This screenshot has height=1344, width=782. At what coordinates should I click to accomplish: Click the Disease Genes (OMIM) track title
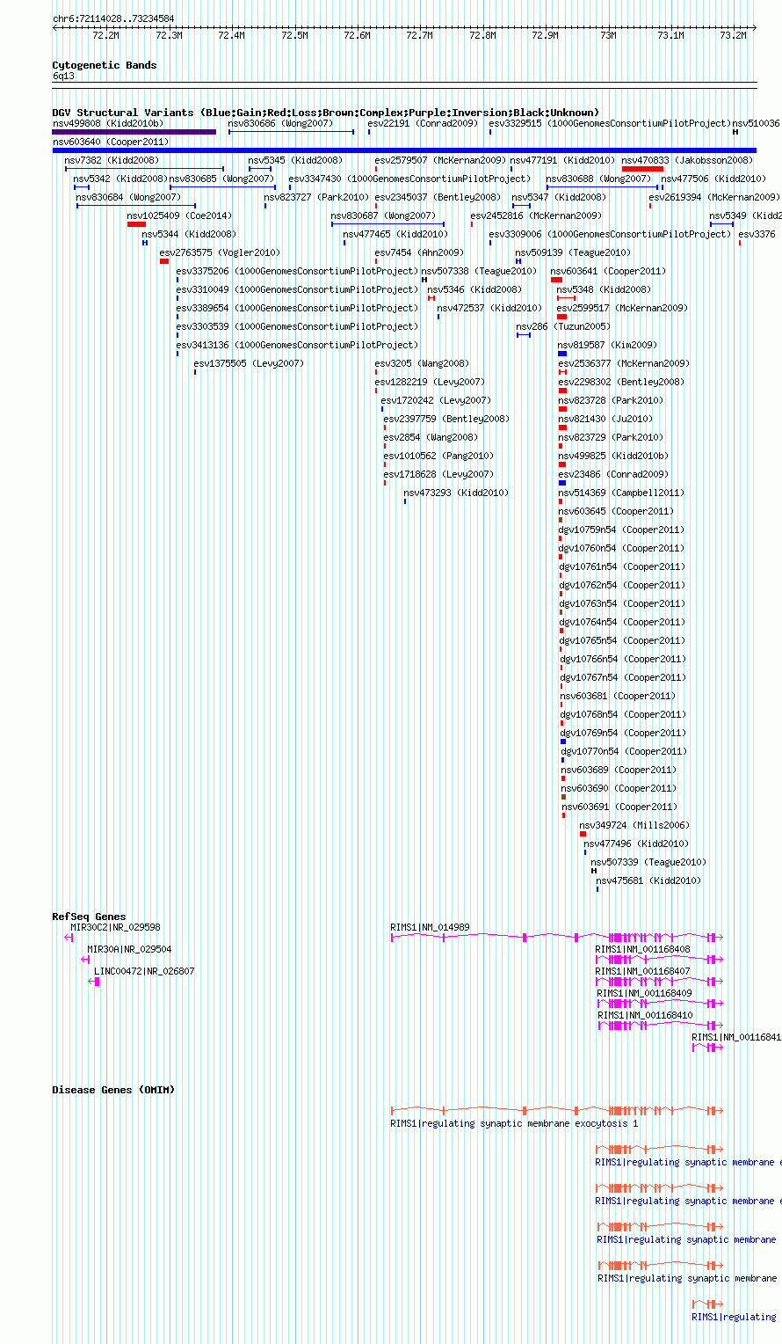[113, 1090]
